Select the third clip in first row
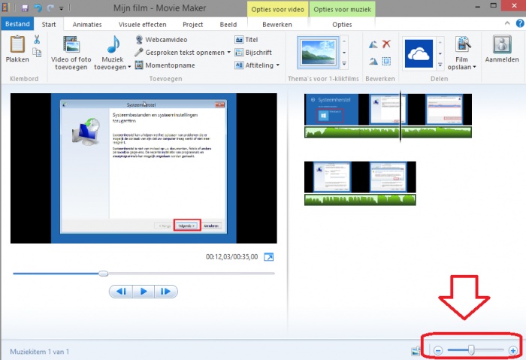This screenshot has height=360, width=526. [x=444, y=110]
